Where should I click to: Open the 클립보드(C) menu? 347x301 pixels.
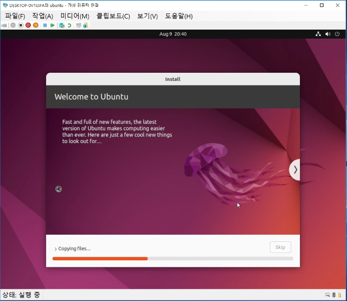pyautogui.click(x=113, y=16)
